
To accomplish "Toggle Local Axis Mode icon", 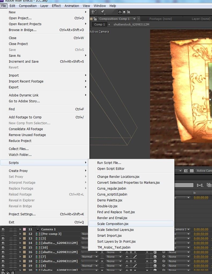I will click(120, 12).
